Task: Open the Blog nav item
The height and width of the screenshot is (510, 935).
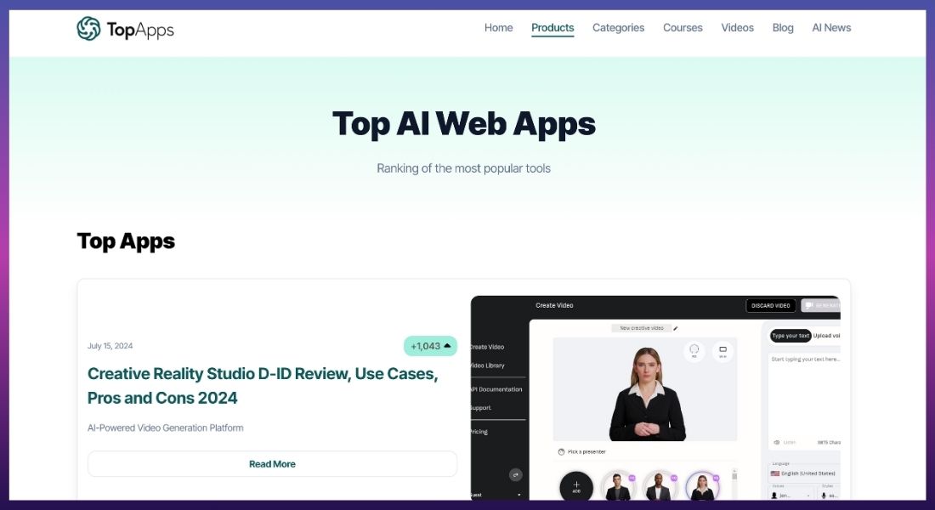Action: 782,27
